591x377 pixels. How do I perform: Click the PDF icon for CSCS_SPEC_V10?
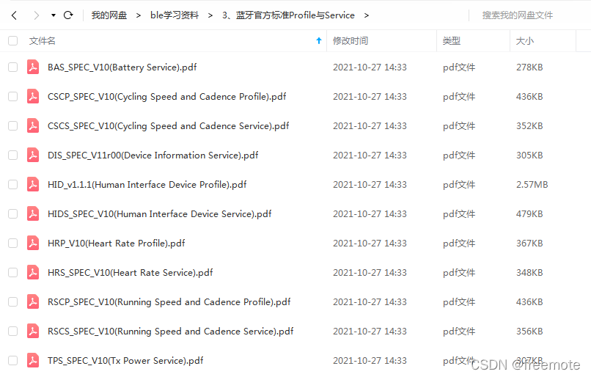[x=33, y=126]
